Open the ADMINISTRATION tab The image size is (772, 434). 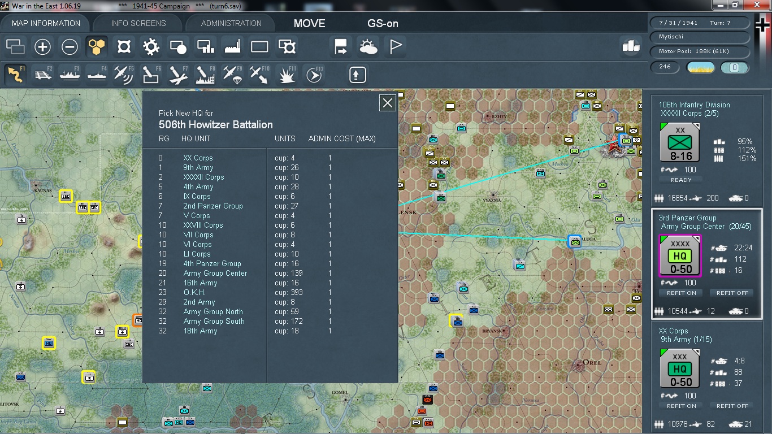[x=231, y=23]
